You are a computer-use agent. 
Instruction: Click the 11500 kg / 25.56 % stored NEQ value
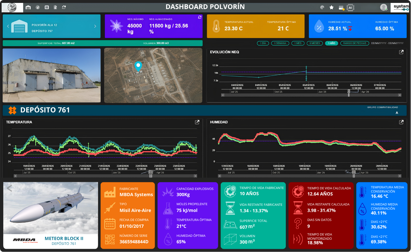click(169, 29)
